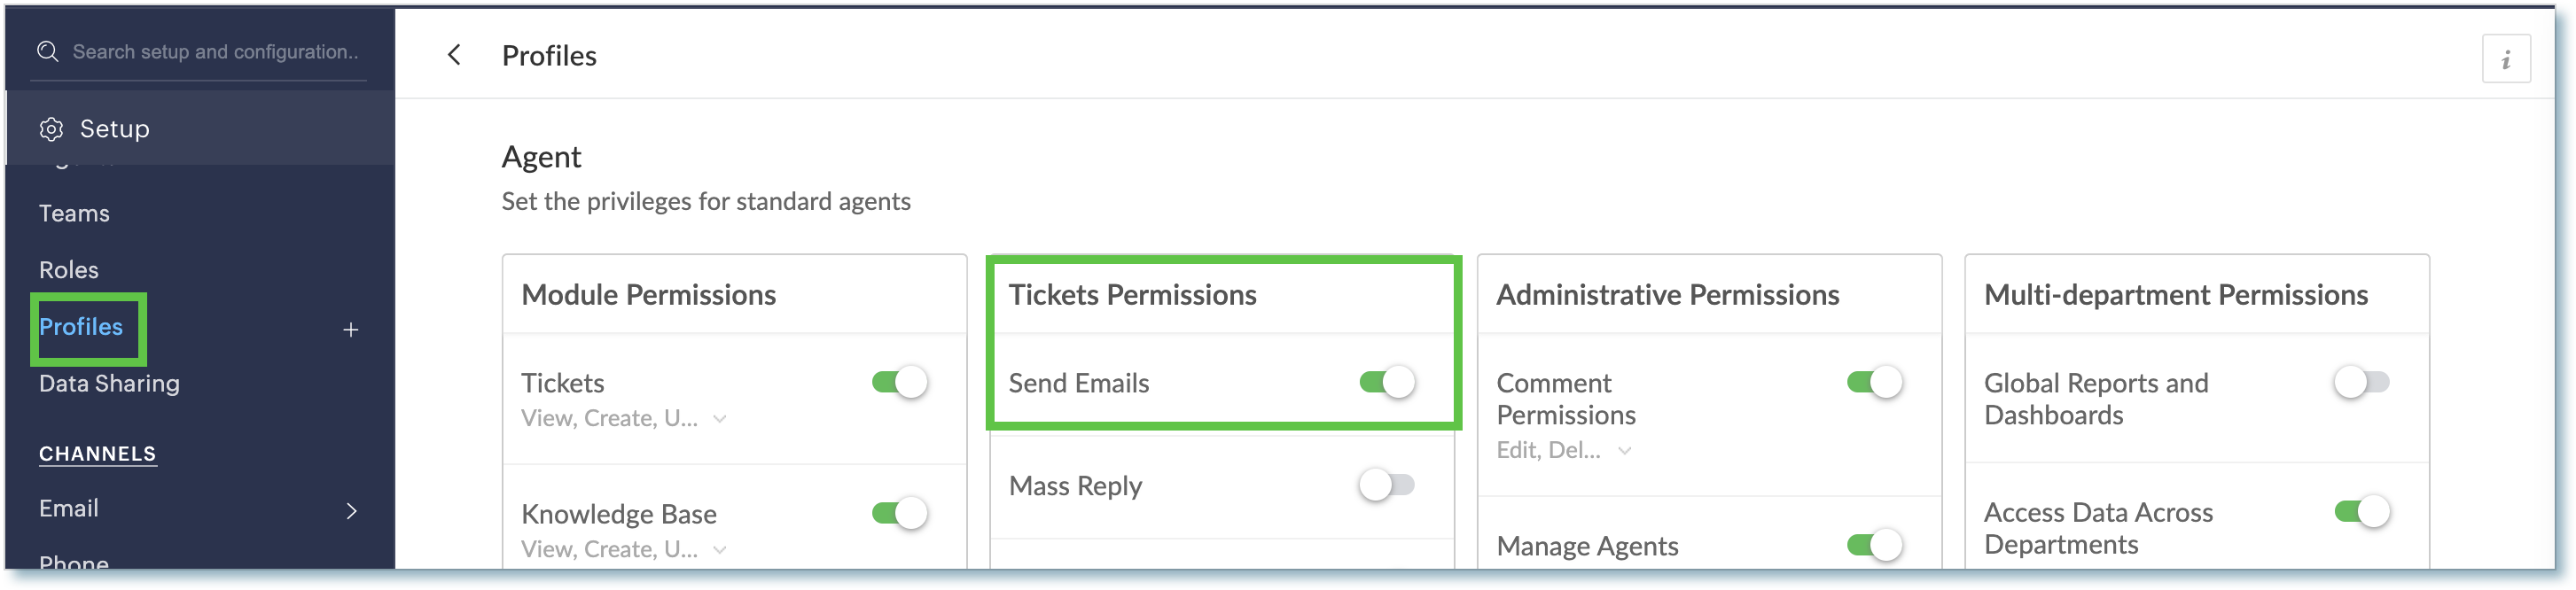Enable the Mass Reply toggle
This screenshot has height=590, width=2576.
[x=1386, y=486]
